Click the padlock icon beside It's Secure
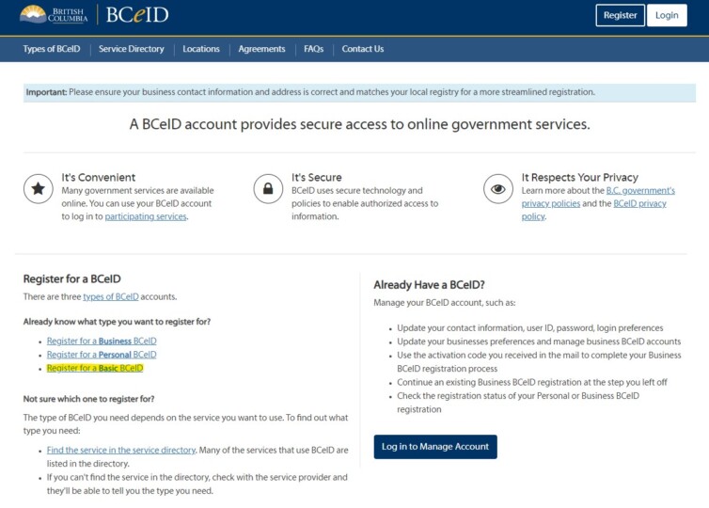Viewport: 709px width, 508px height. pyautogui.click(x=268, y=189)
